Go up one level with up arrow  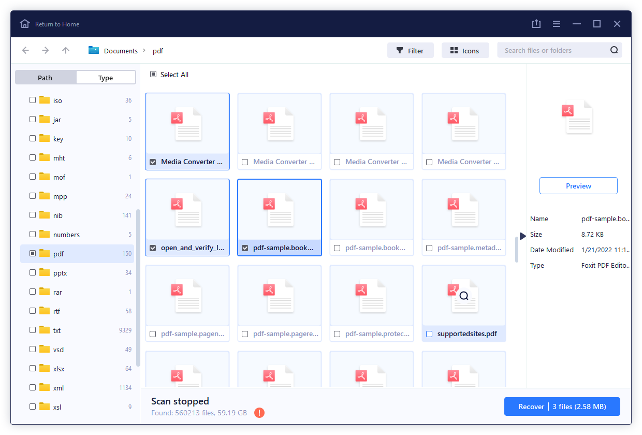point(65,50)
